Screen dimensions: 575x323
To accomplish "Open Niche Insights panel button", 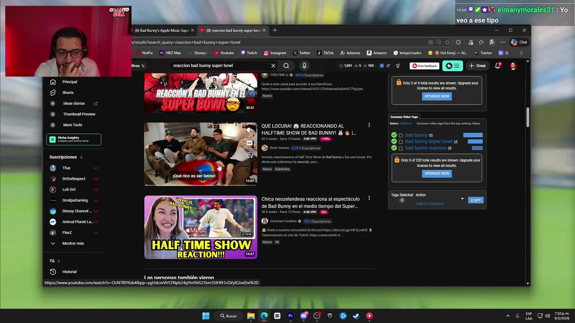I will point(74,140).
